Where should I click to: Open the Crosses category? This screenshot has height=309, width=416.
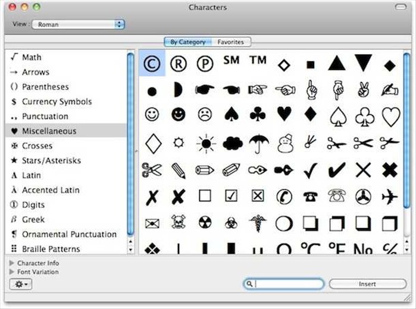tap(66, 146)
